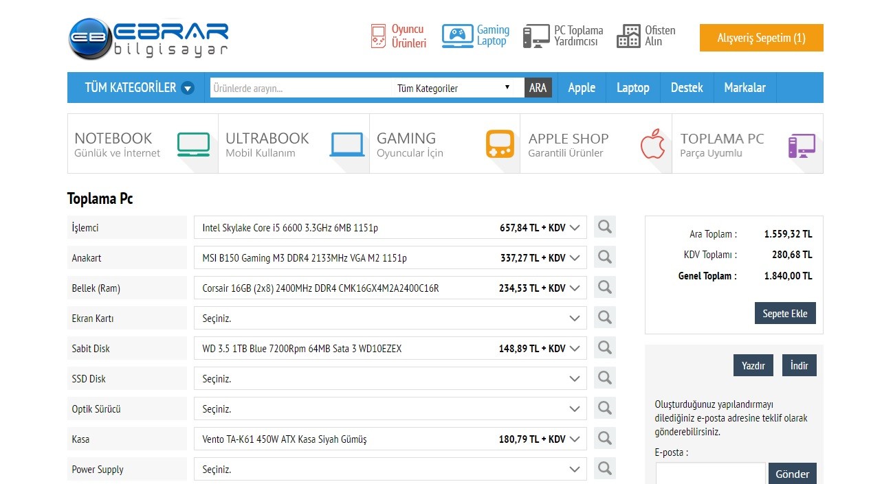Select the Apple Shop category banner

coord(595,144)
